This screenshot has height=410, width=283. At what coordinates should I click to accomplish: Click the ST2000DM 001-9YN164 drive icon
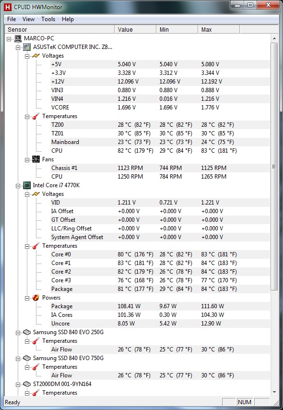click(27, 384)
